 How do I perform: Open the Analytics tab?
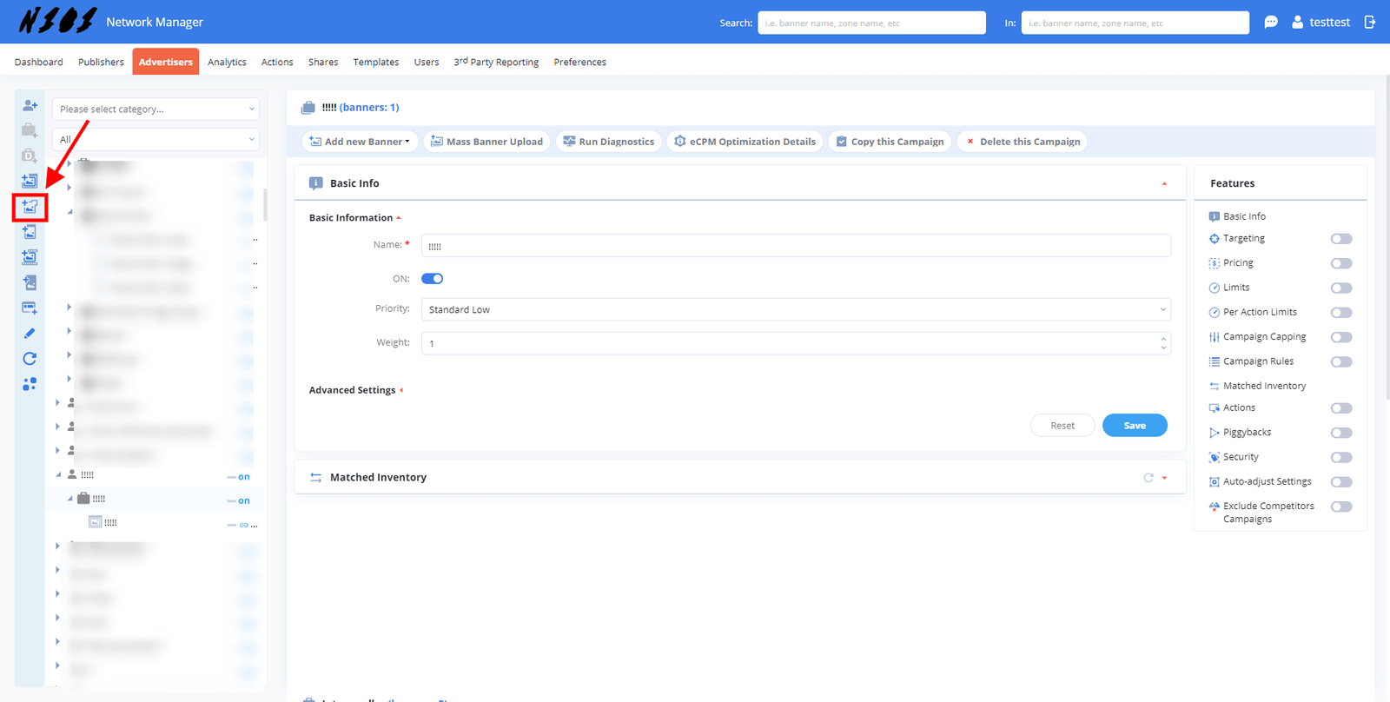click(227, 62)
